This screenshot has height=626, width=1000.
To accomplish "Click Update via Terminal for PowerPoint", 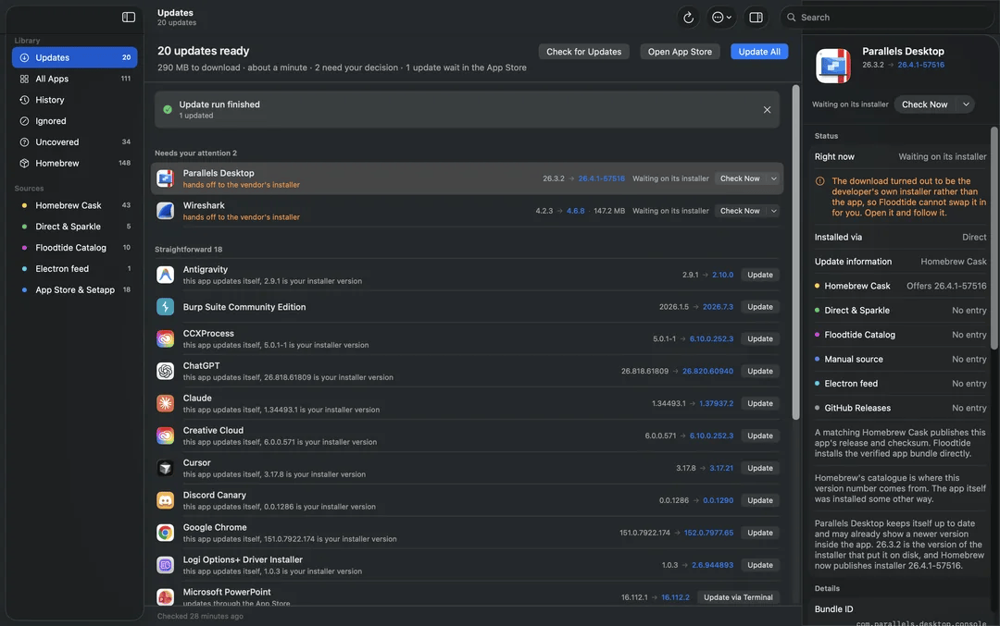I will [x=738, y=597].
